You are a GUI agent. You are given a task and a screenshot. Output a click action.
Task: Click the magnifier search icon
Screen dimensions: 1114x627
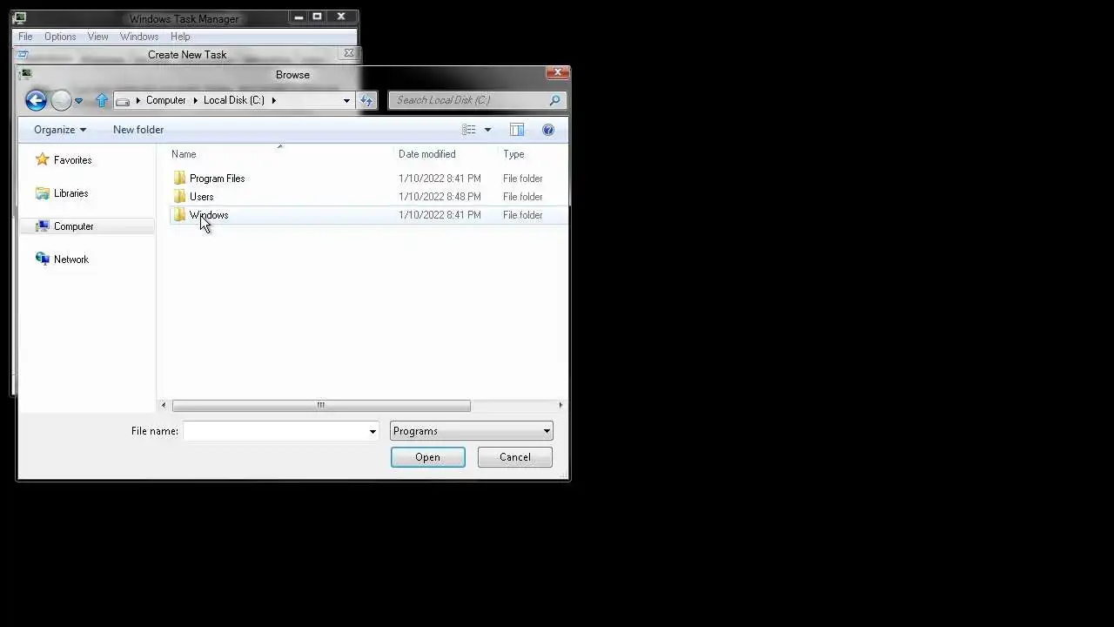tap(554, 100)
